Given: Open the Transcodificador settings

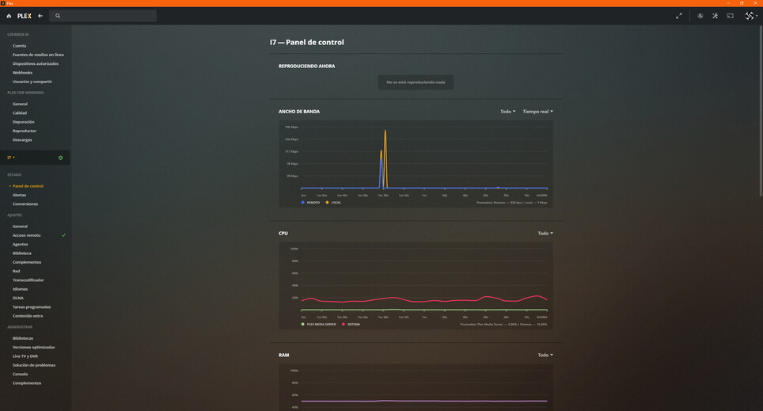Looking at the screenshot, I should pos(28,280).
